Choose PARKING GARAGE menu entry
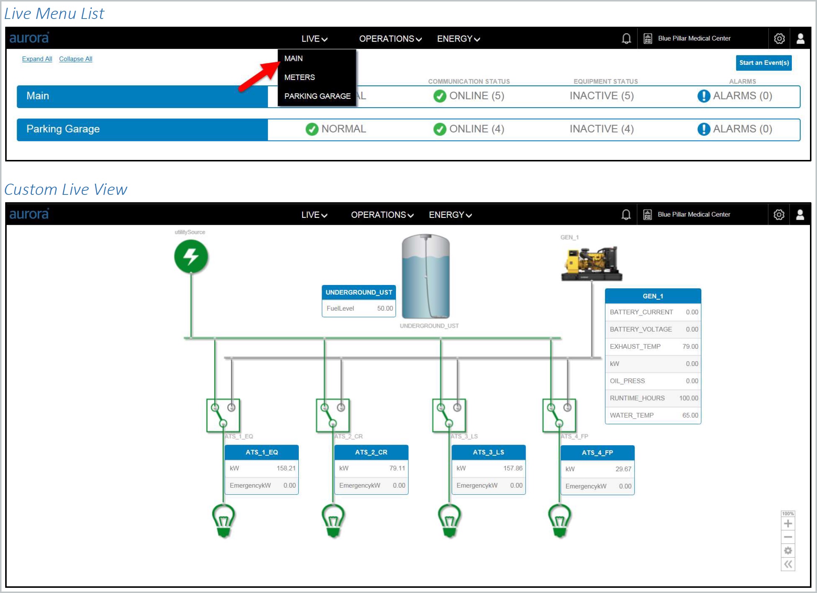 [x=317, y=96]
